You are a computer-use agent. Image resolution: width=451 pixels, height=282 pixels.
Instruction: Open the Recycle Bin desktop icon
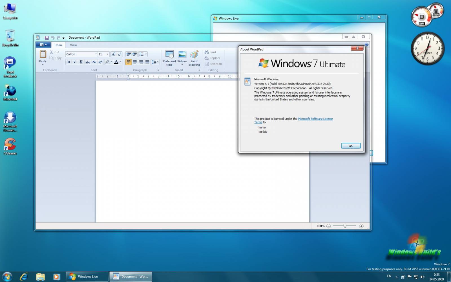coord(10,38)
